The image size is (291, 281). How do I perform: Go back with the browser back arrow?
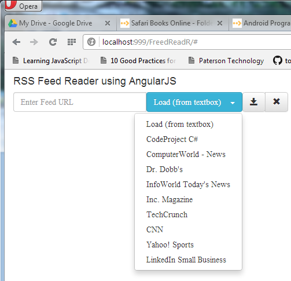coord(16,42)
